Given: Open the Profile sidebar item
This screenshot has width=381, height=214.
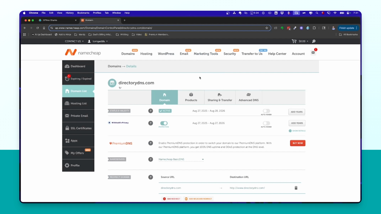Looking at the screenshot, I should [x=78, y=165].
